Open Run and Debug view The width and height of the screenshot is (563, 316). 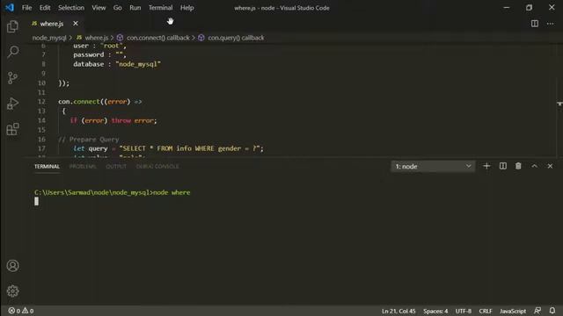pos(12,104)
